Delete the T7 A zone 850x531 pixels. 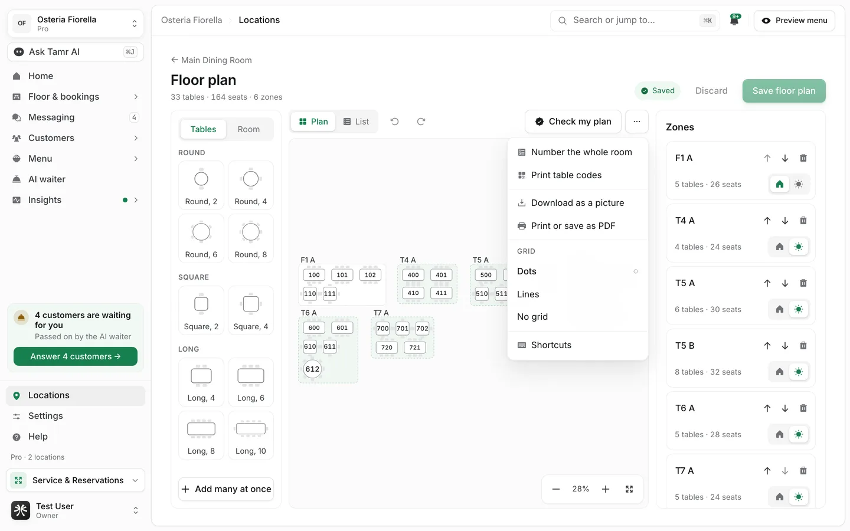[x=803, y=471]
